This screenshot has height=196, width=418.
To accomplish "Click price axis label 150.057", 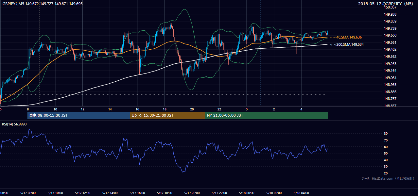I will coord(391,8).
